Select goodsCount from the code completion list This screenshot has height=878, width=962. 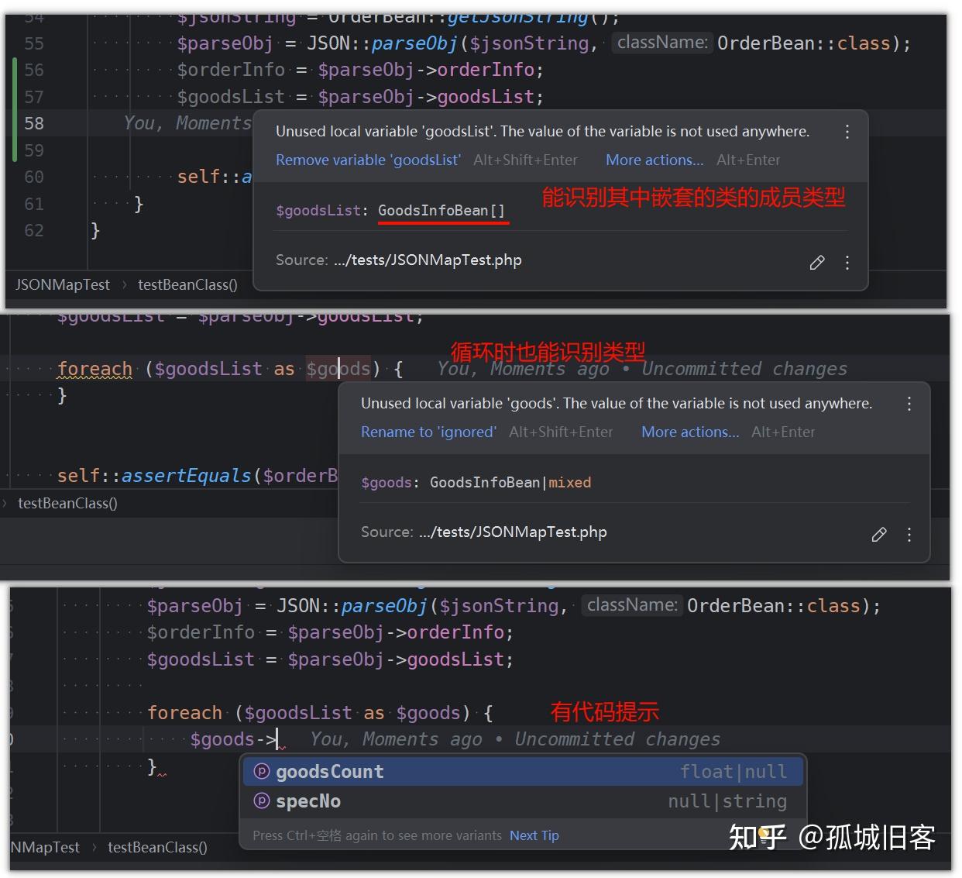(x=329, y=771)
